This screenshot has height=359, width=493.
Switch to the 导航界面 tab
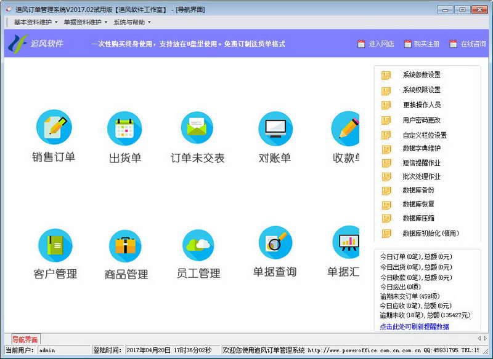[25, 339]
